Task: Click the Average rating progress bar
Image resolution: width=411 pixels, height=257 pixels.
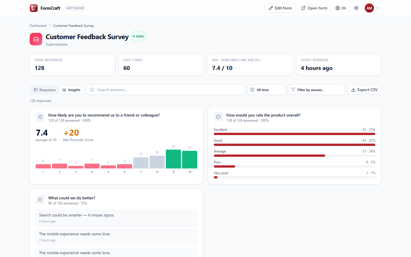Action: click(295, 156)
